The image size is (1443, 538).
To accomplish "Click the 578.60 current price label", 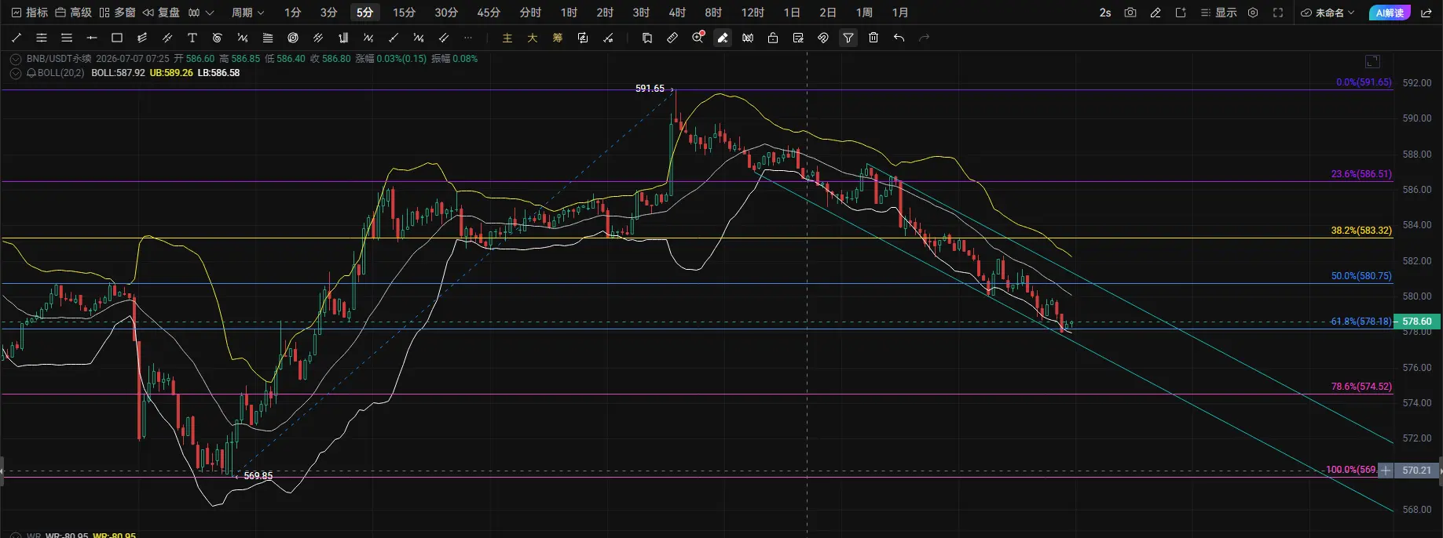I will (x=1417, y=322).
